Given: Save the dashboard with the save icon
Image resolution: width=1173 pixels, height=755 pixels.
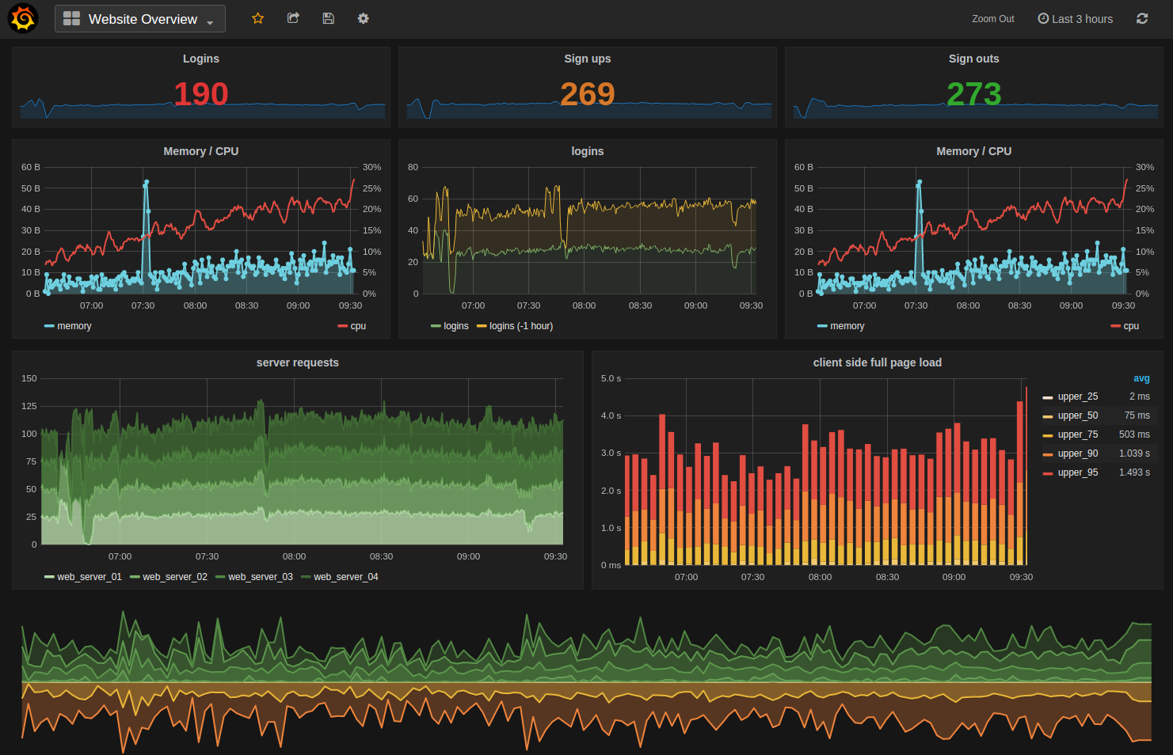Looking at the screenshot, I should pos(328,17).
